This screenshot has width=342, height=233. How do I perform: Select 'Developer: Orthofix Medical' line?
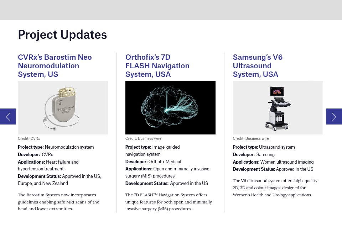tap(153, 162)
